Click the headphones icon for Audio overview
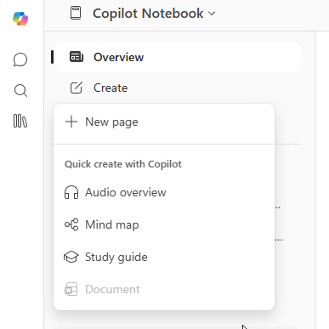Viewport: 329px width, 329px height. [x=71, y=192]
